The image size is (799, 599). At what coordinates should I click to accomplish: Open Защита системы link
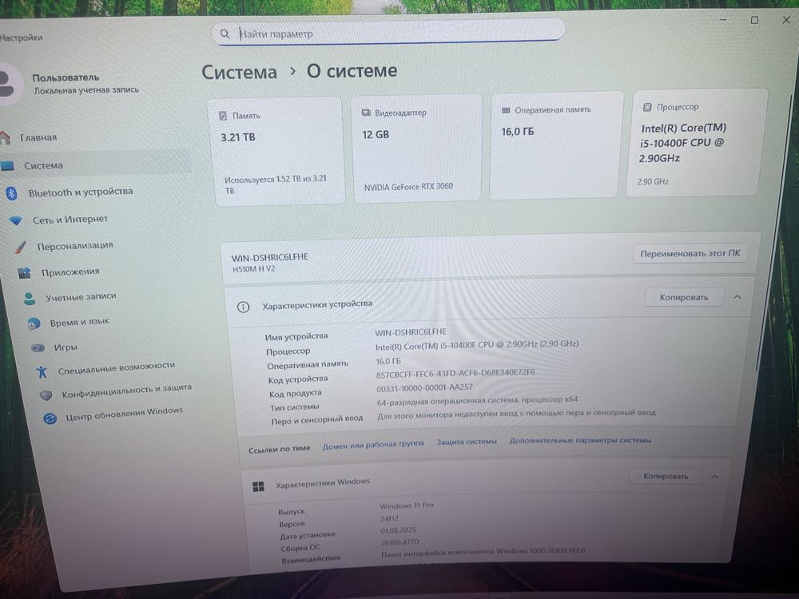(x=467, y=442)
